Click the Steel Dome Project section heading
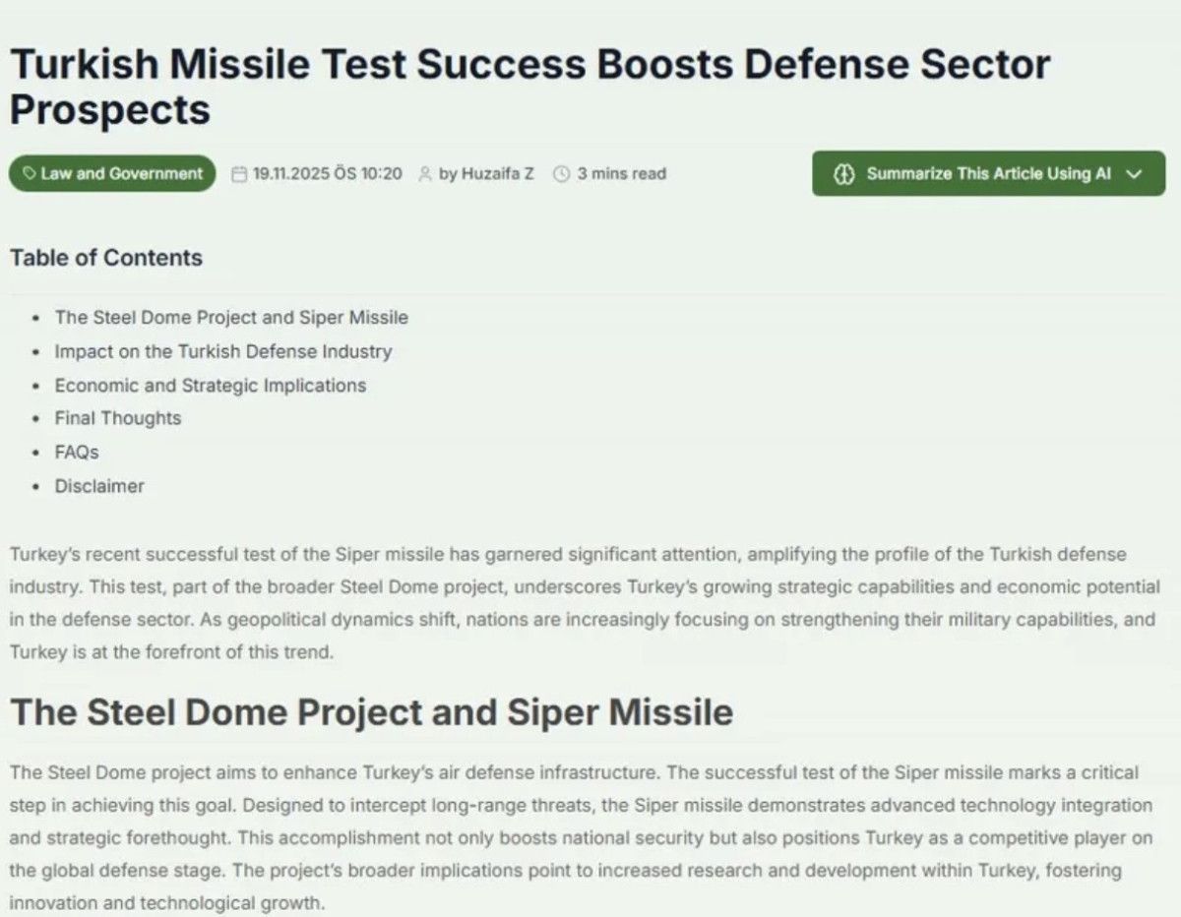 click(371, 712)
